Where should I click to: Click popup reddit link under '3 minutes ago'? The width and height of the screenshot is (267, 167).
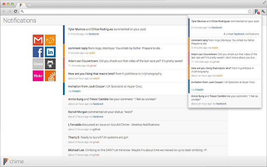point(215,48)
